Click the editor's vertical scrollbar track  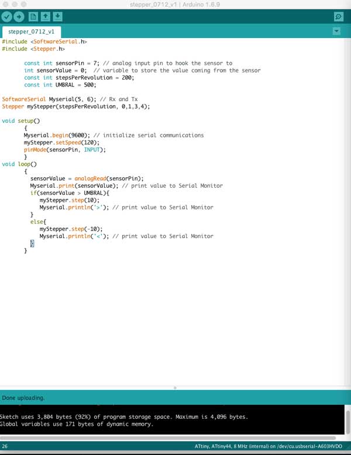[347, 212]
